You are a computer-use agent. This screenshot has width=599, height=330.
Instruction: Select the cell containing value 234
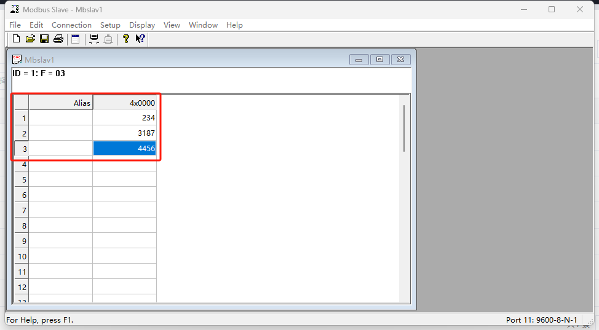pyautogui.click(x=124, y=118)
